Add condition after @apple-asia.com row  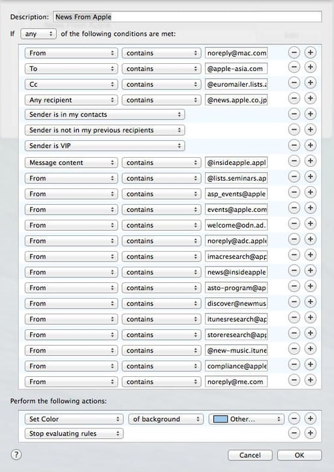[311, 68]
